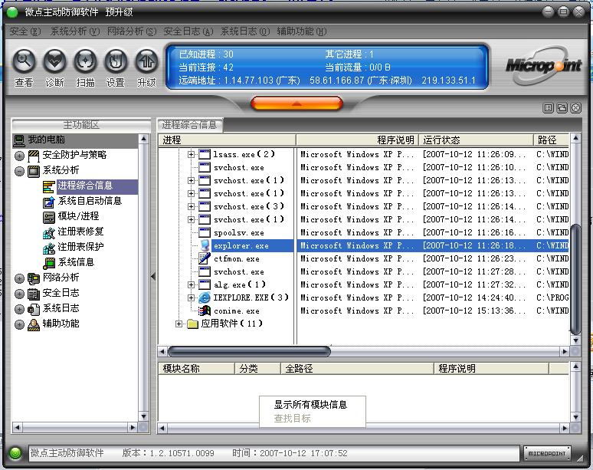Collapse the 系统分析 tree node
The image size is (593, 470).
(x=19, y=171)
